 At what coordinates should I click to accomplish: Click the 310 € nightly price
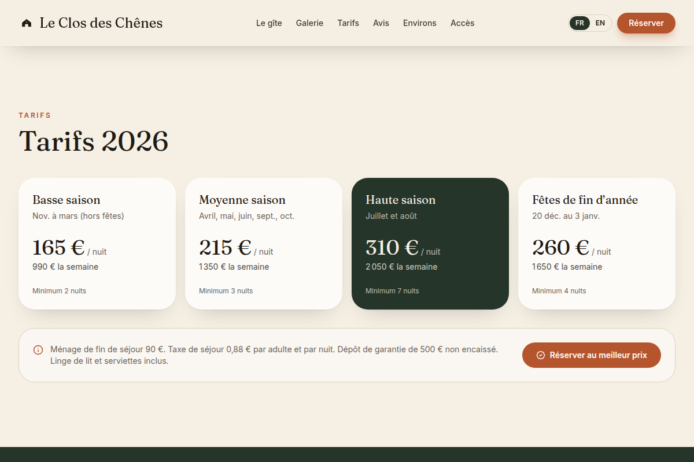coord(392,247)
